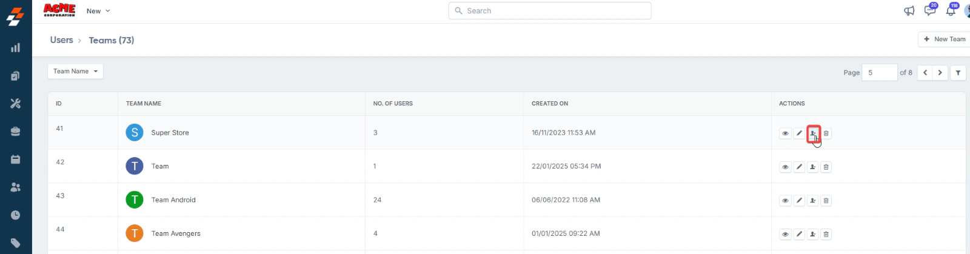Open the wrench and screwdriver tools sidebar icon

(16, 104)
